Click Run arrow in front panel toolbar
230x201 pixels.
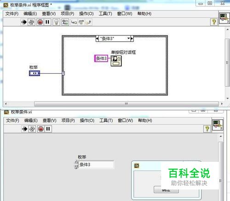pos(24,129)
